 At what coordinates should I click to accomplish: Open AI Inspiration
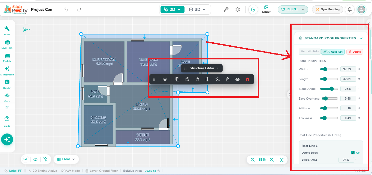[7, 71]
